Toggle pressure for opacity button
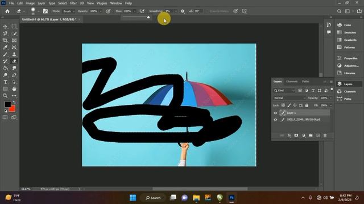Image resolution: width=364 pixels, height=204 pixels. [x=108, y=11]
